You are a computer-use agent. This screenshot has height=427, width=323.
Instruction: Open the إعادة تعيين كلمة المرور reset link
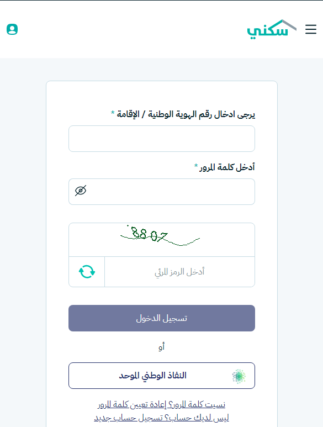pyautogui.click(x=132, y=405)
